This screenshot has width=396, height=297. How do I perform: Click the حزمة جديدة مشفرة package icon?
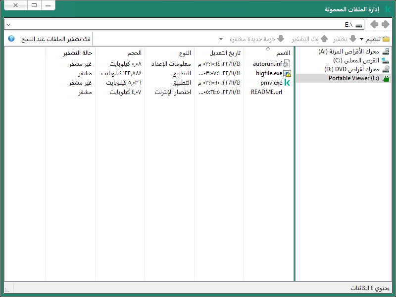tap(280, 38)
